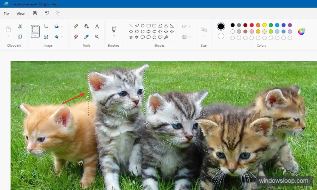Screen dimensions: 317x190
Task: Undo the last action
Action: click(x=47, y=13)
